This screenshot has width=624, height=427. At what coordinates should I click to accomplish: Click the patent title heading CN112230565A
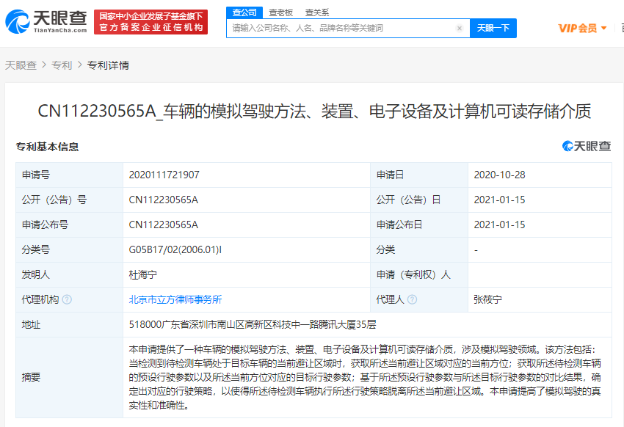(314, 111)
